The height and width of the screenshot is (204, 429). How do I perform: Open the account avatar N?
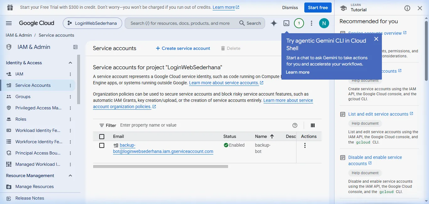pos(324,23)
